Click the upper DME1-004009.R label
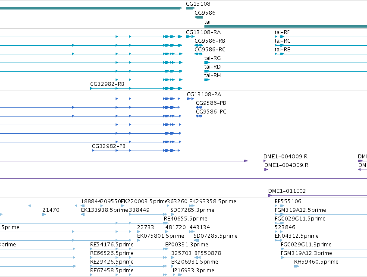Screen dimensions: 367x277 click(x=285, y=157)
